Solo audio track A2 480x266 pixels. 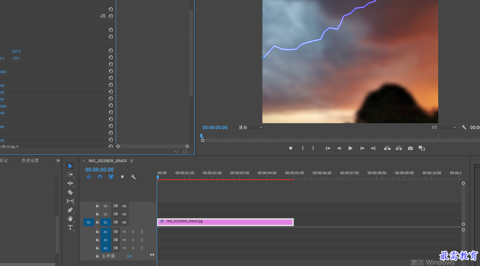click(133, 240)
